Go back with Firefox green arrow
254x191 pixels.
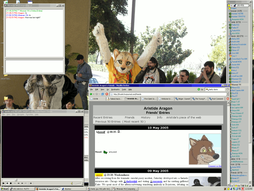pos(91,94)
